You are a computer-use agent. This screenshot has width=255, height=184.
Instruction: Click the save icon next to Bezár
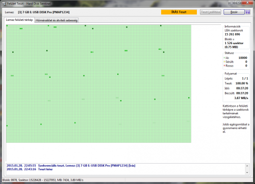click(248, 12)
